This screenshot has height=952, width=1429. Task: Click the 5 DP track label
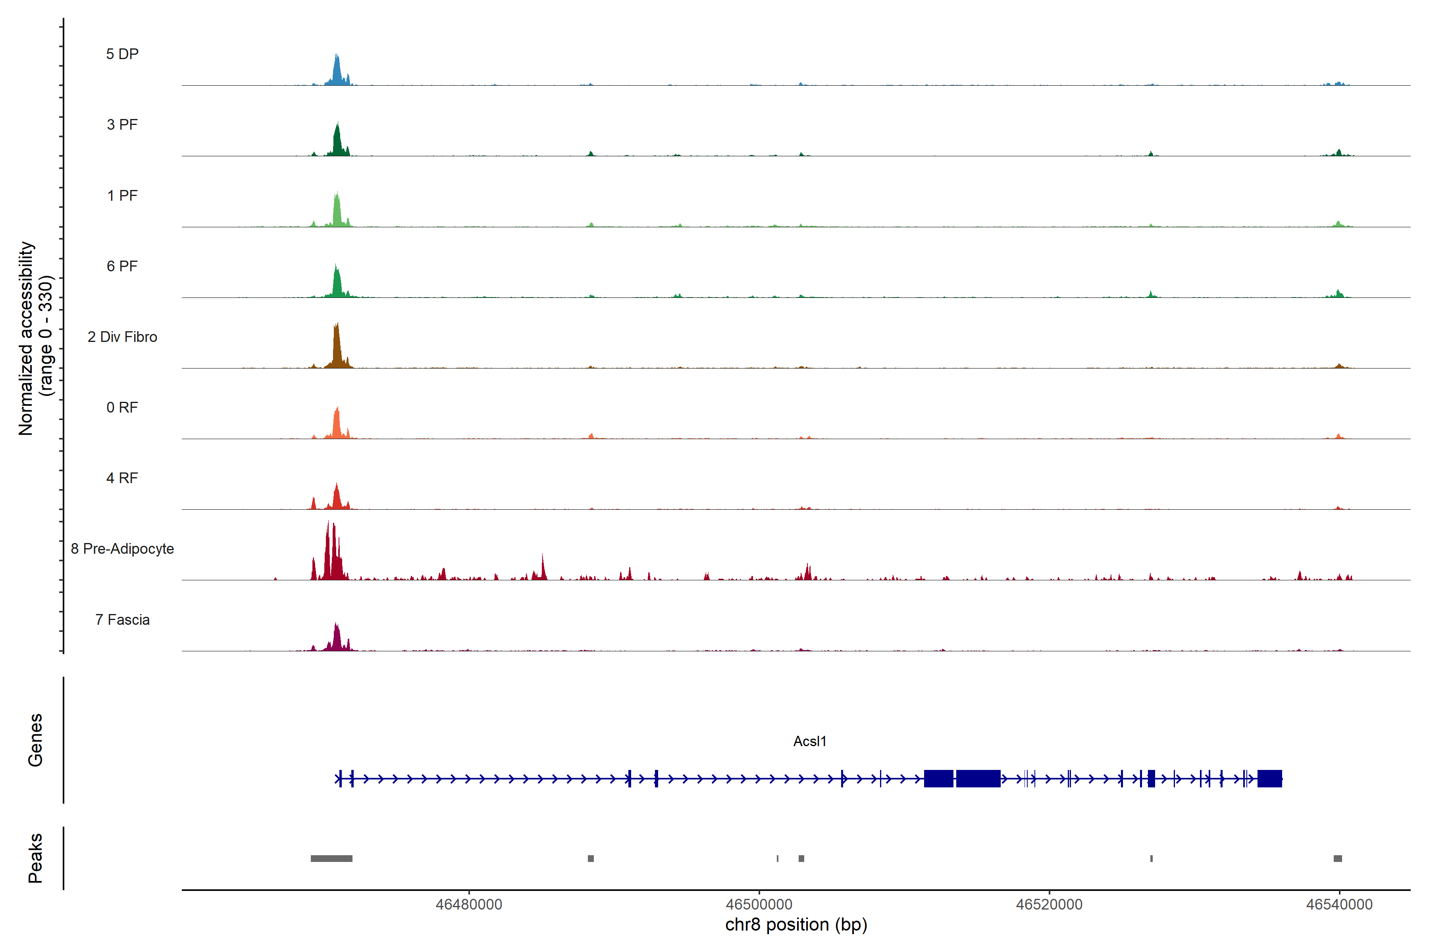click(x=122, y=54)
